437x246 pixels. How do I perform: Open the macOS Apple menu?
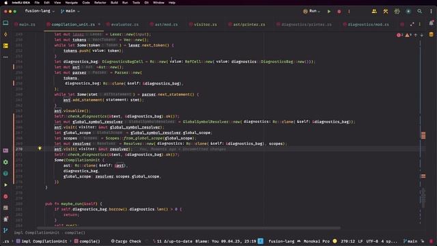[x=6, y=3]
